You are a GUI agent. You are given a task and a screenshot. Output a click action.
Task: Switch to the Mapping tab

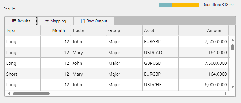coord(55,21)
